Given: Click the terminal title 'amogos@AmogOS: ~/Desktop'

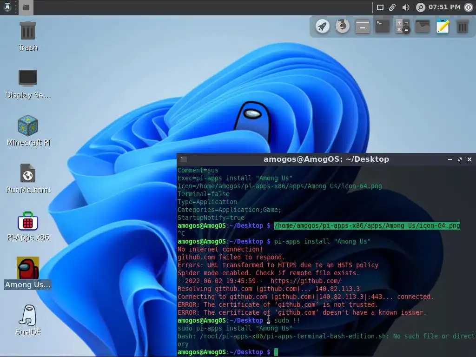Looking at the screenshot, I should coord(326,159).
